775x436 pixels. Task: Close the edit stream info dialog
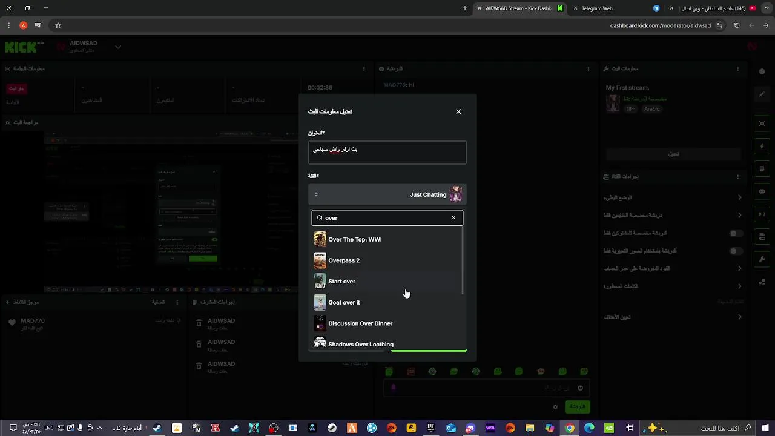pos(458,111)
